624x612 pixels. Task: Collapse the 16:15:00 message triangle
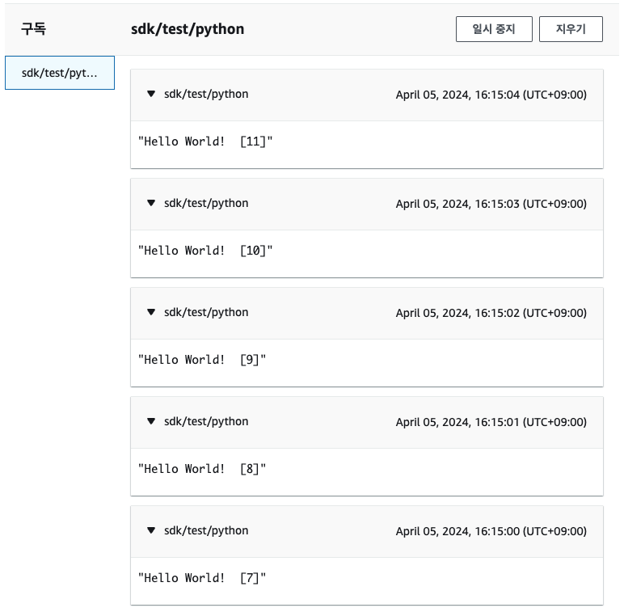click(x=151, y=530)
